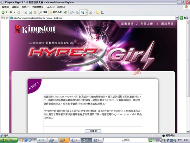The image size is (190, 143).
Task: Click the Nero Search taskbar field
Action: pyautogui.click(x=126, y=140)
